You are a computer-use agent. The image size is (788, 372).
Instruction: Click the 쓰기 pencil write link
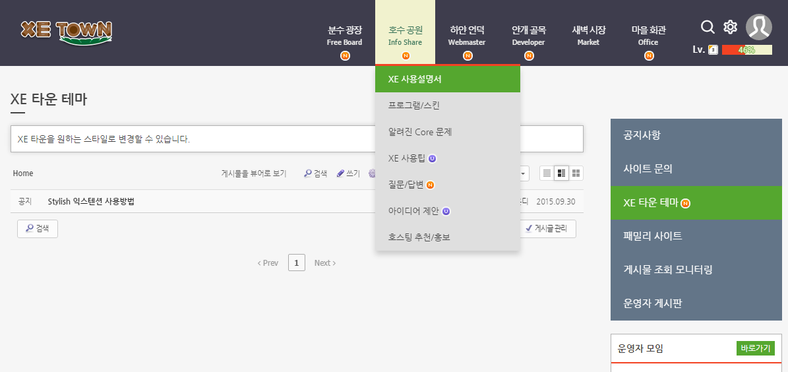point(348,173)
